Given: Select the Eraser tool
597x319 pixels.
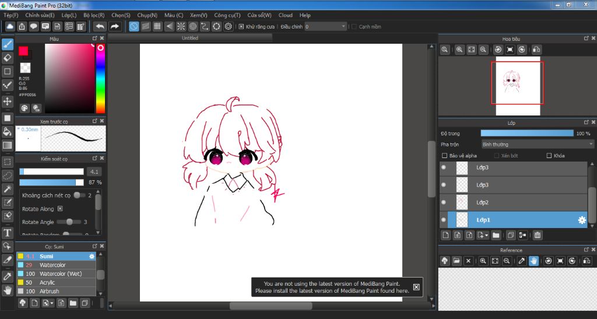Looking at the screenshot, I should click(x=7, y=58).
